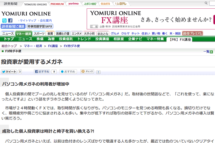Select the ニュース category tab
215x143 pixels.
8,34
